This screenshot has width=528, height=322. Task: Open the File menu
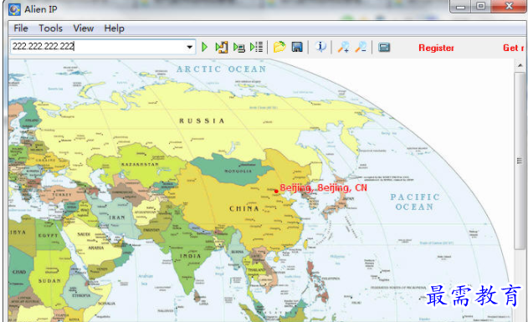21,28
